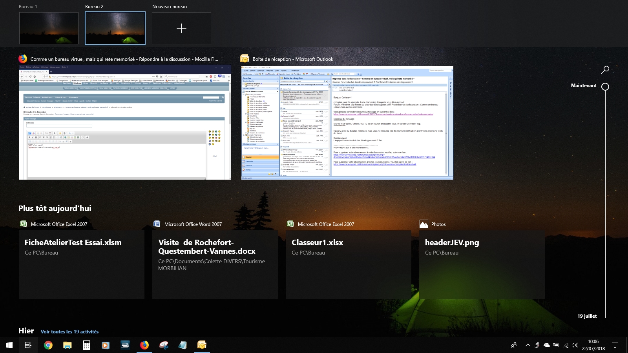Open timeline search with the magnifier icon

coord(605,70)
